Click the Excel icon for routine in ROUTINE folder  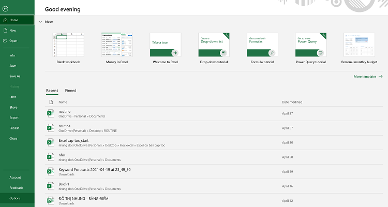coord(51,128)
